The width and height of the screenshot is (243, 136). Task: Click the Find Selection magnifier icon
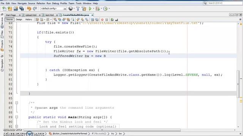[55, 20]
